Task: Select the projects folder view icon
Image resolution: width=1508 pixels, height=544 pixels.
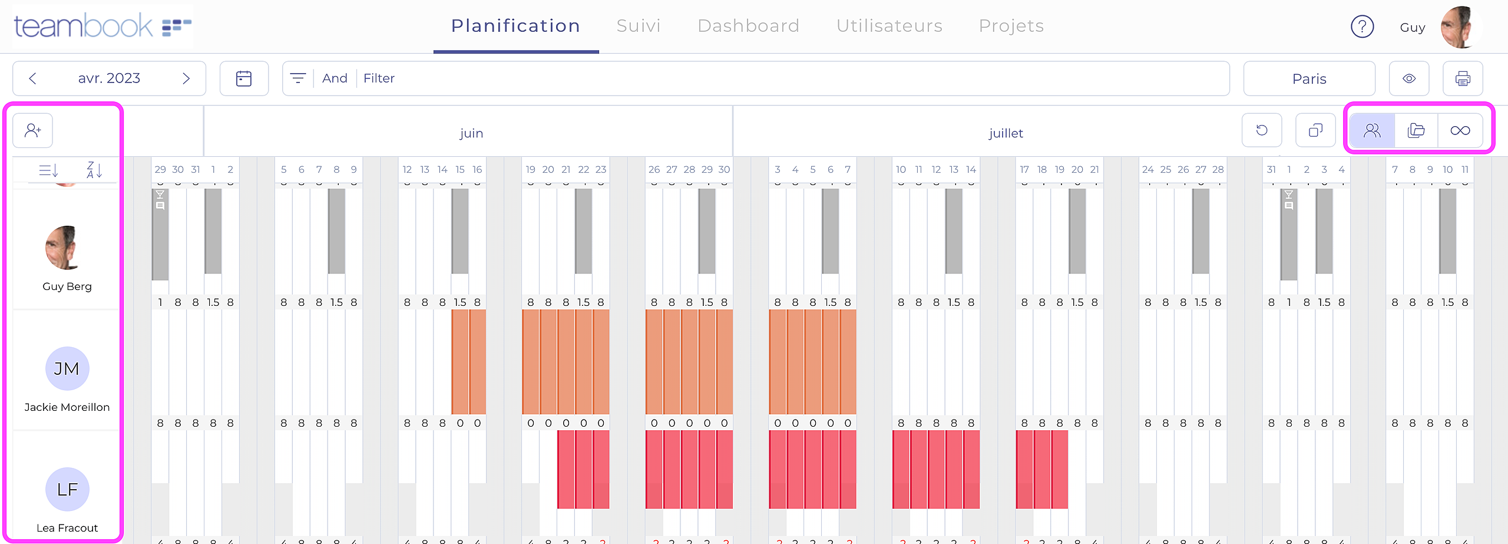Action: [1416, 130]
